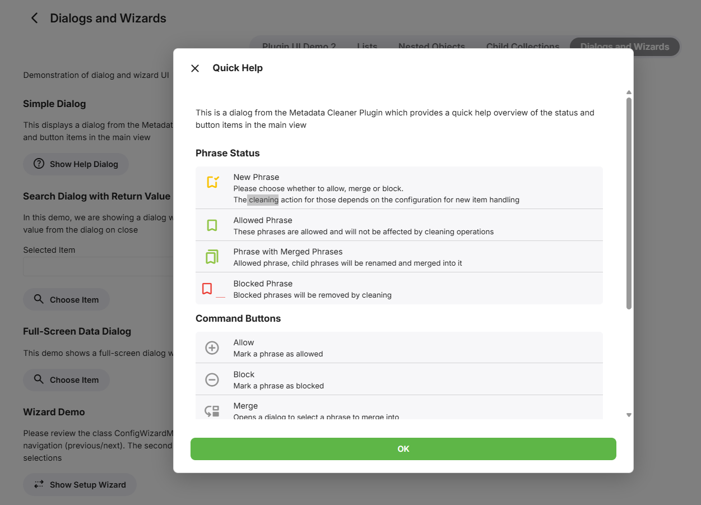Click the Allow plus-circle icon
701x505 pixels.
point(212,348)
